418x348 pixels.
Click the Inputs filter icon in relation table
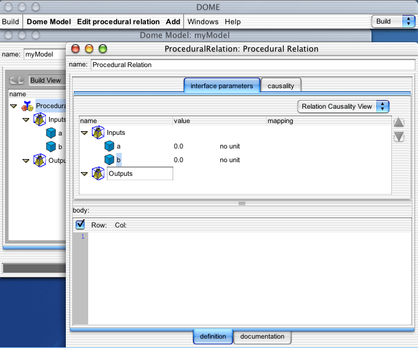point(98,132)
